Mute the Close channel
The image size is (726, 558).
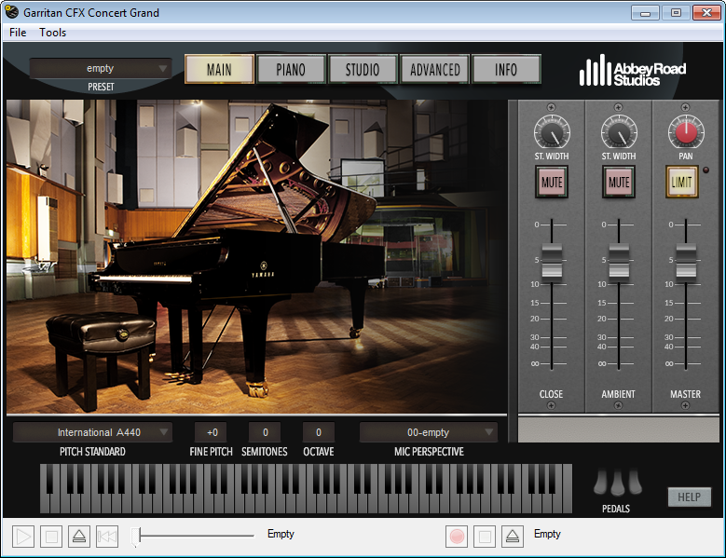552,183
